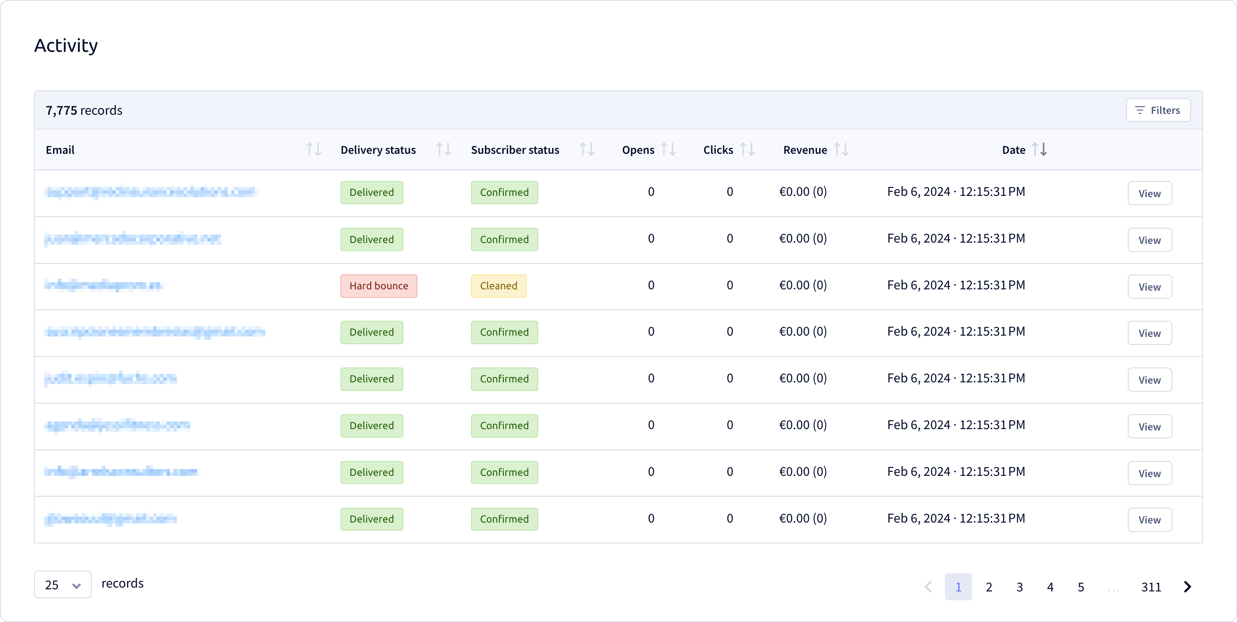Click the Revenue header label

tap(805, 150)
